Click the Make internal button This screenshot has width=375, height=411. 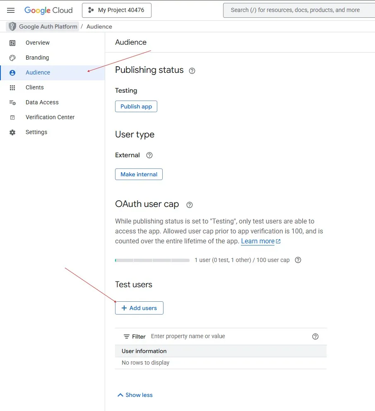(139, 174)
